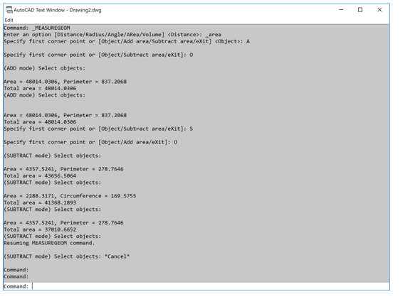Click the 'Total area = 37010.6652' line

(40, 229)
